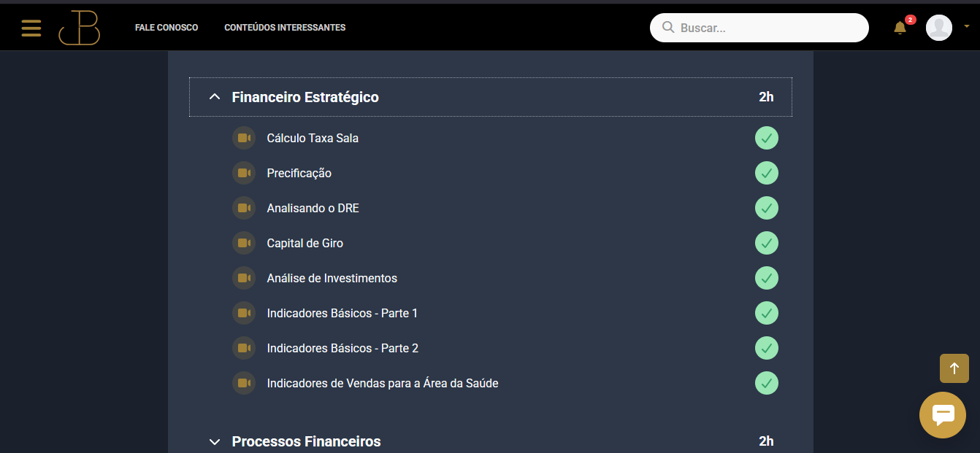
Task: Open notifications bell with red badge
Action: click(x=900, y=28)
